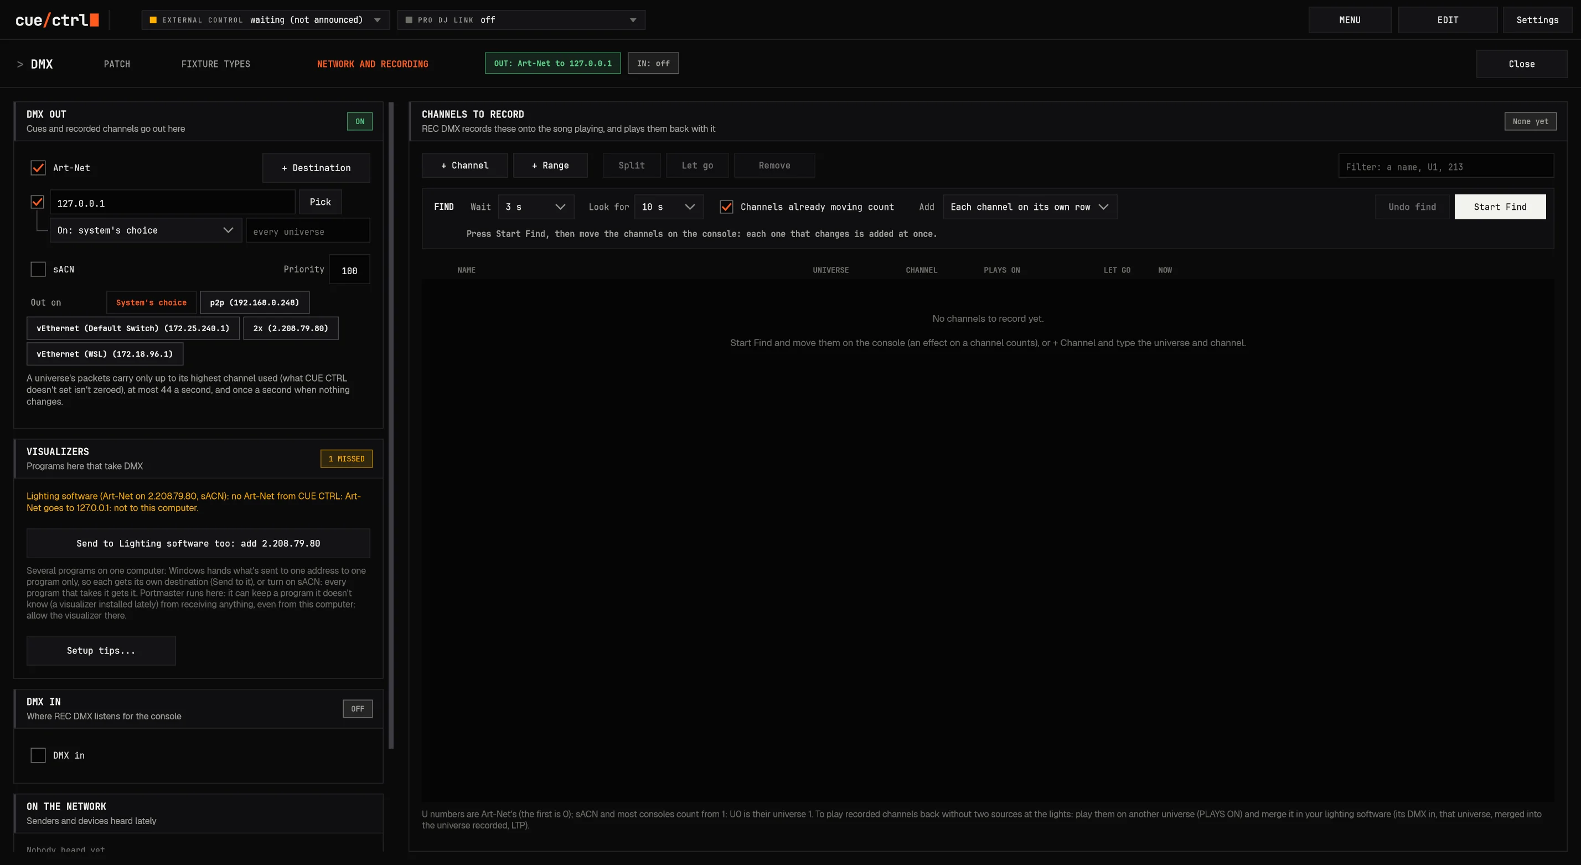The height and width of the screenshot is (865, 1581).
Task: Uncheck Channels already moving count
Action: click(x=726, y=207)
